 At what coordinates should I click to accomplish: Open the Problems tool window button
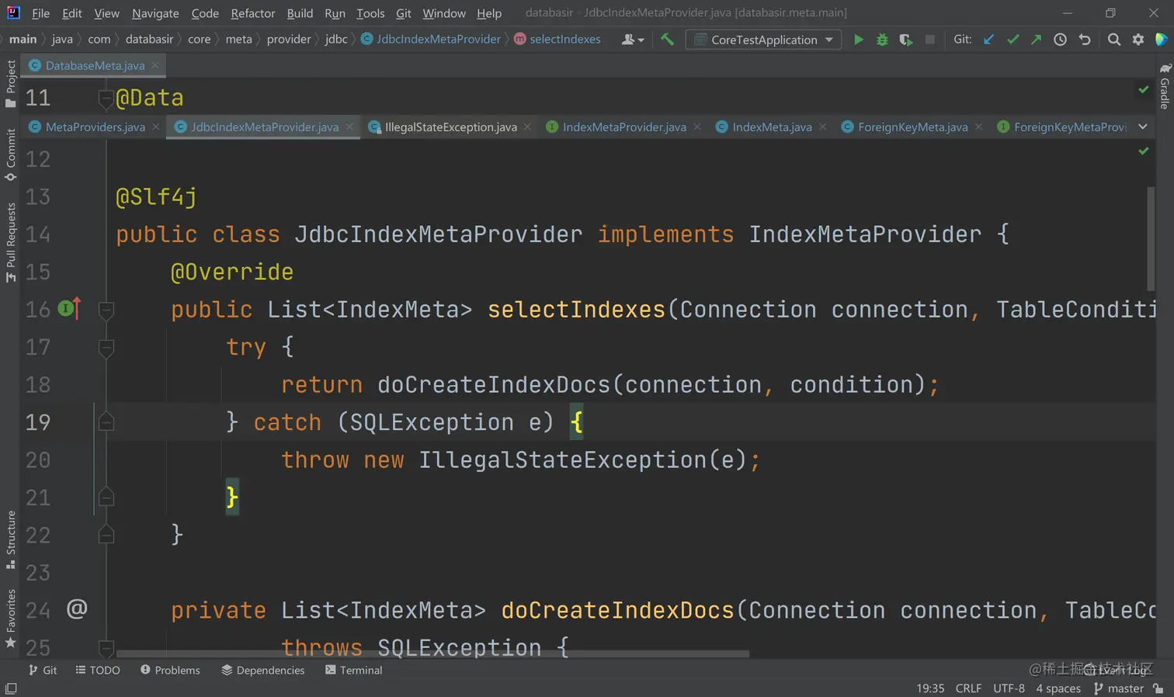[170, 670]
